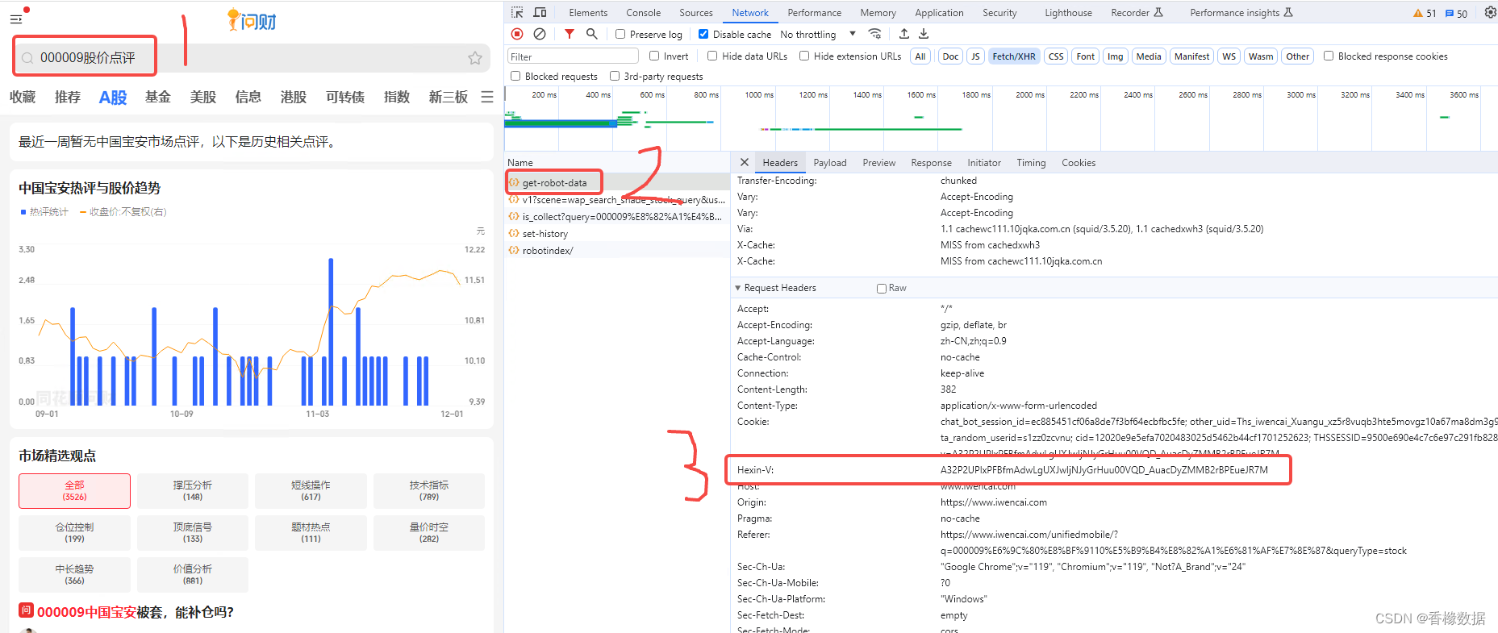Image resolution: width=1498 pixels, height=633 pixels.
Task: Filter requests by Fetch/XHR
Action: pos(1014,56)
